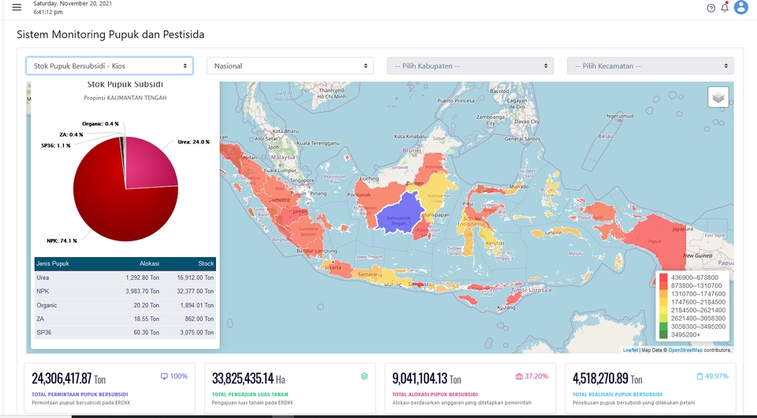Screen dimensions: 757x418
Task: Select the highlighted Kalimantan Tengah province on map
Action: click(398, 217)
